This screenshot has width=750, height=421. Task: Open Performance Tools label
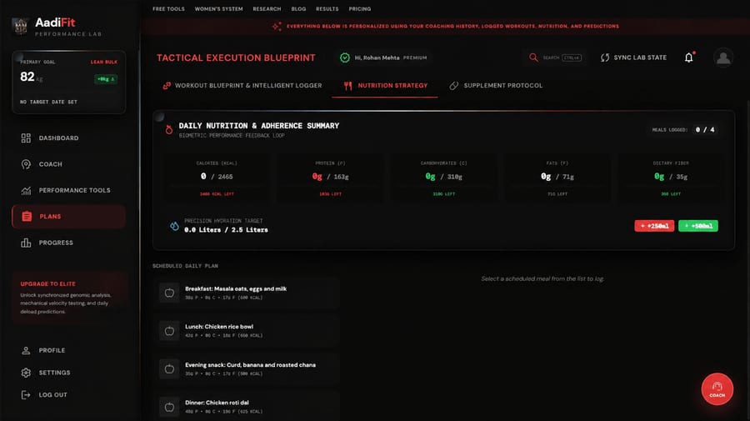point(75,190)
